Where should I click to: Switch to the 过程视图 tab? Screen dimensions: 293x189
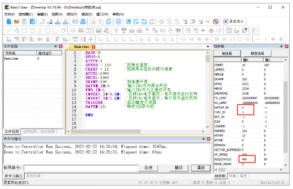(x=30, y=132)
